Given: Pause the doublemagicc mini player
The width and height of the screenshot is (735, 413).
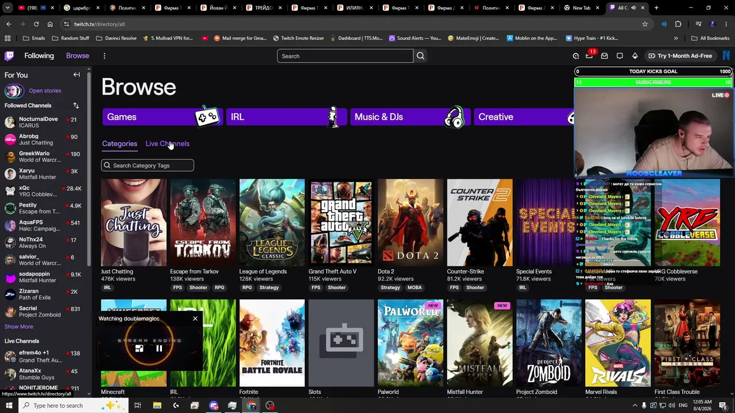Looking at the screenshot, I should pyautogui.click(x=159, y=348).
